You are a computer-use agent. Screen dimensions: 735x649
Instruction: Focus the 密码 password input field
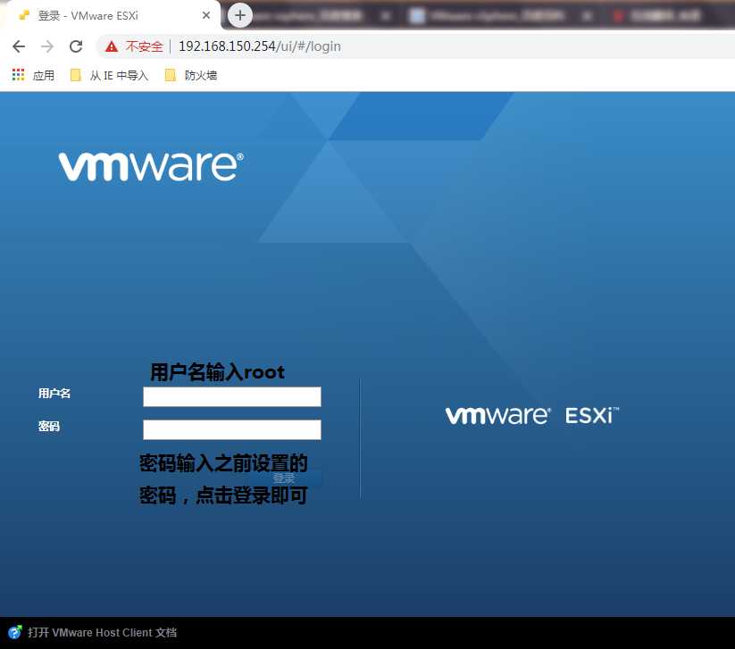pyautogui.click(x=232, y=429)
